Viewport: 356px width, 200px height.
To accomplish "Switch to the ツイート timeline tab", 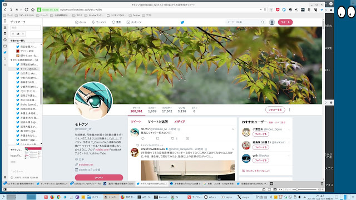I will coord(136,122).
